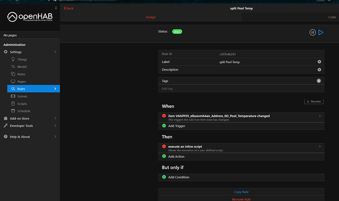
Task: Click the Add tag input field
Action: coord(241,89)
